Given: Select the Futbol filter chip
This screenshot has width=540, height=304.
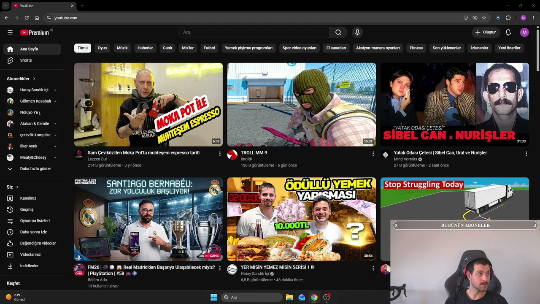Looking at the screenshot, I should (209, 48).
